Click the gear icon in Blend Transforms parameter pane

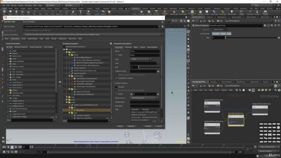pos(265,25)
